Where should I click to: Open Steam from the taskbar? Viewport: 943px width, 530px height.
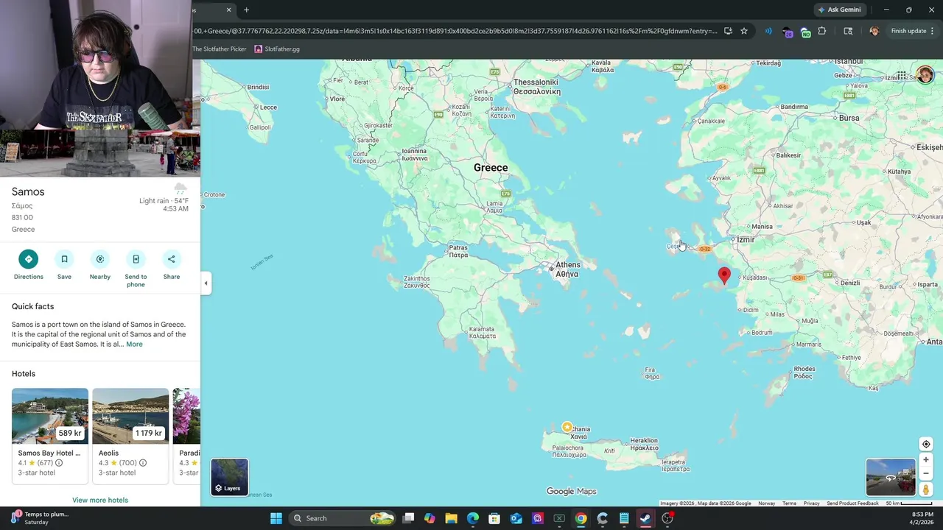pyautogui.click(x=645, y=518)
